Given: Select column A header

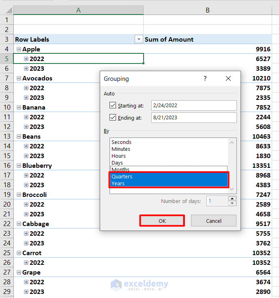Looking at the screenshot, I should click(x=78, y=10).
